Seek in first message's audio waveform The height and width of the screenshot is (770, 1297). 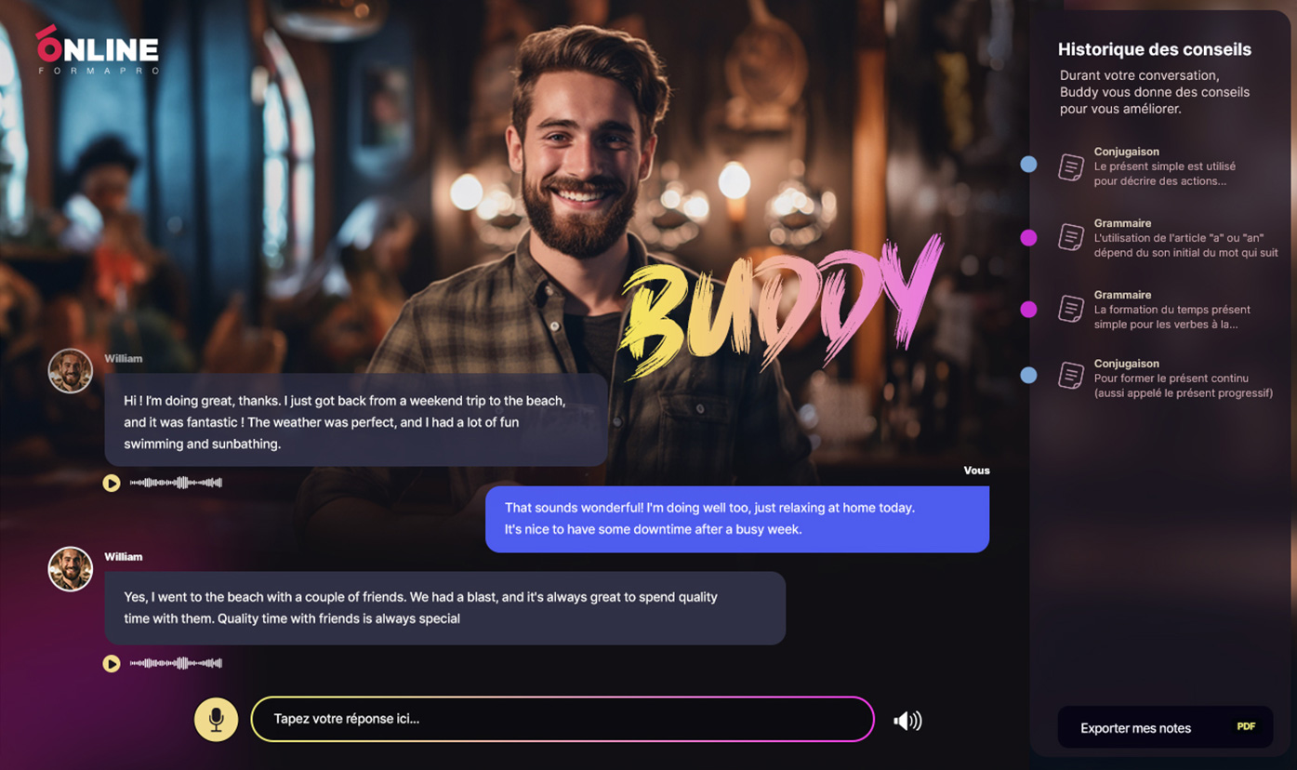click(176, 483)
